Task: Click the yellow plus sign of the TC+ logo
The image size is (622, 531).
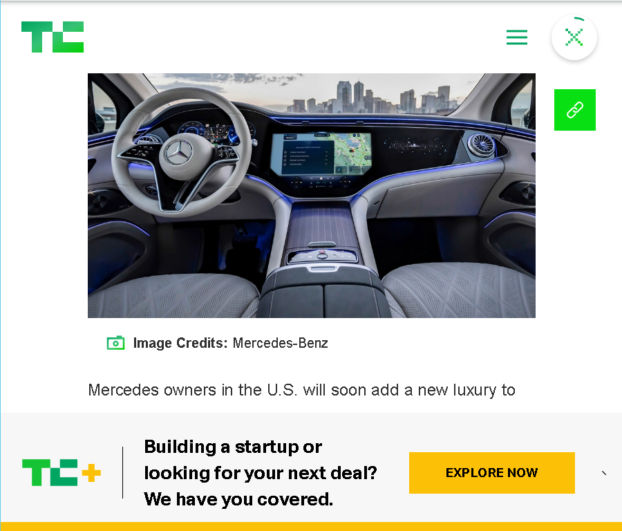Action: pos(92,473)
